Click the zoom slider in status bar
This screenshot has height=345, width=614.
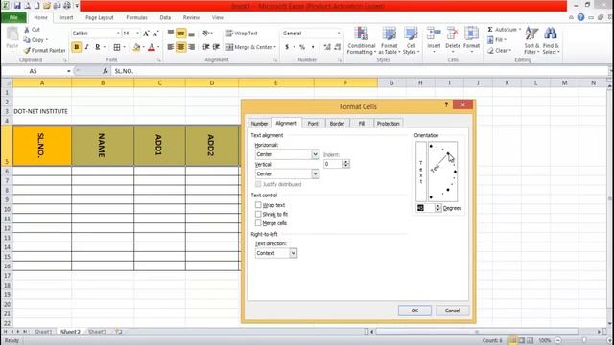click(x=584, y=341)
